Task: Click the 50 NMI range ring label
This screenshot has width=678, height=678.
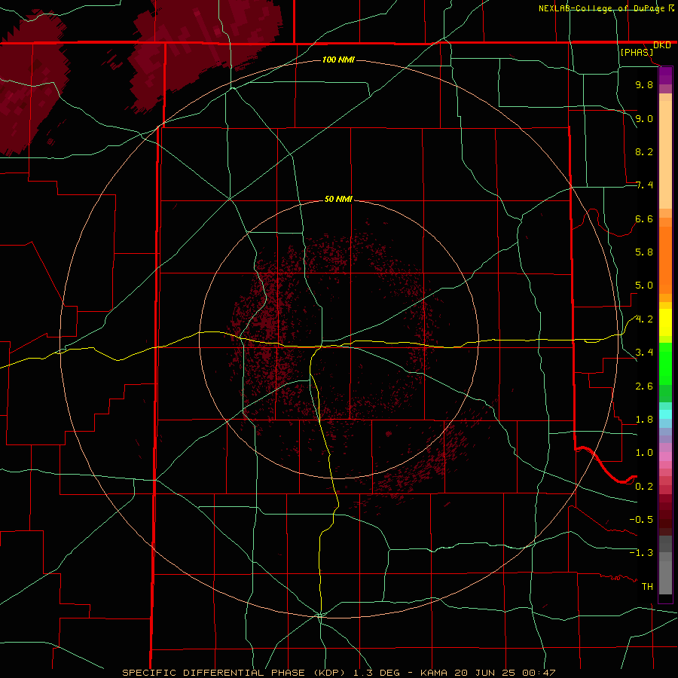Action: 338,199
